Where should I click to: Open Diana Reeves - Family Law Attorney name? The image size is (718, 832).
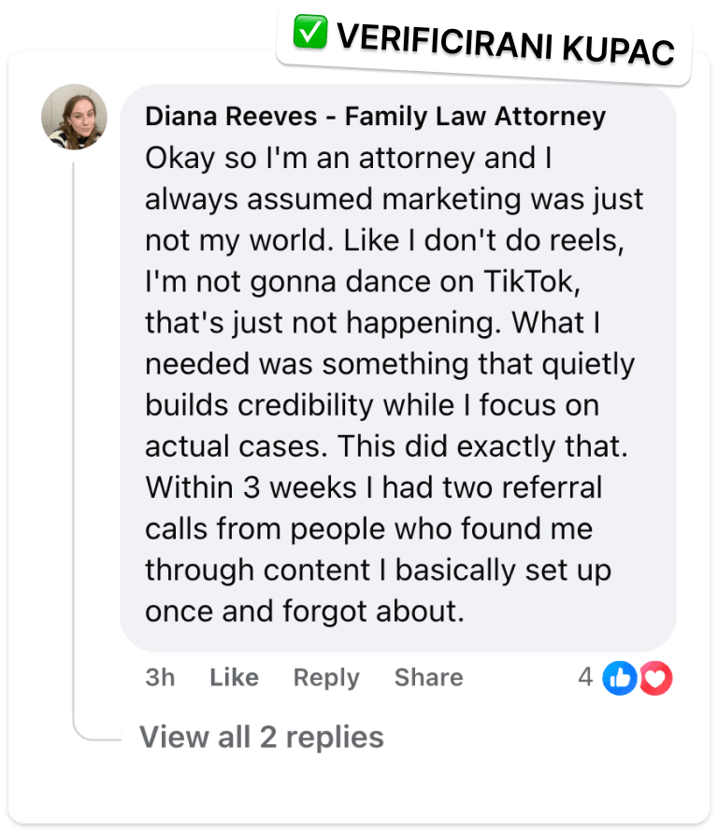point(376,116)
